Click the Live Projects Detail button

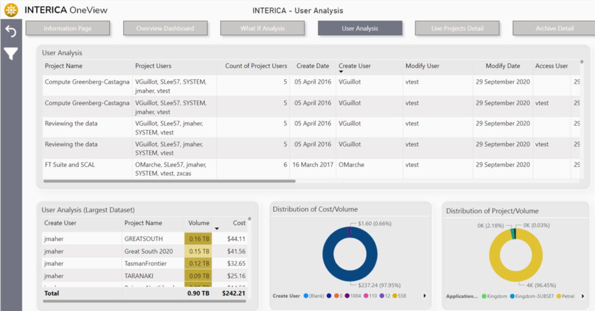[x=457, y=28]
